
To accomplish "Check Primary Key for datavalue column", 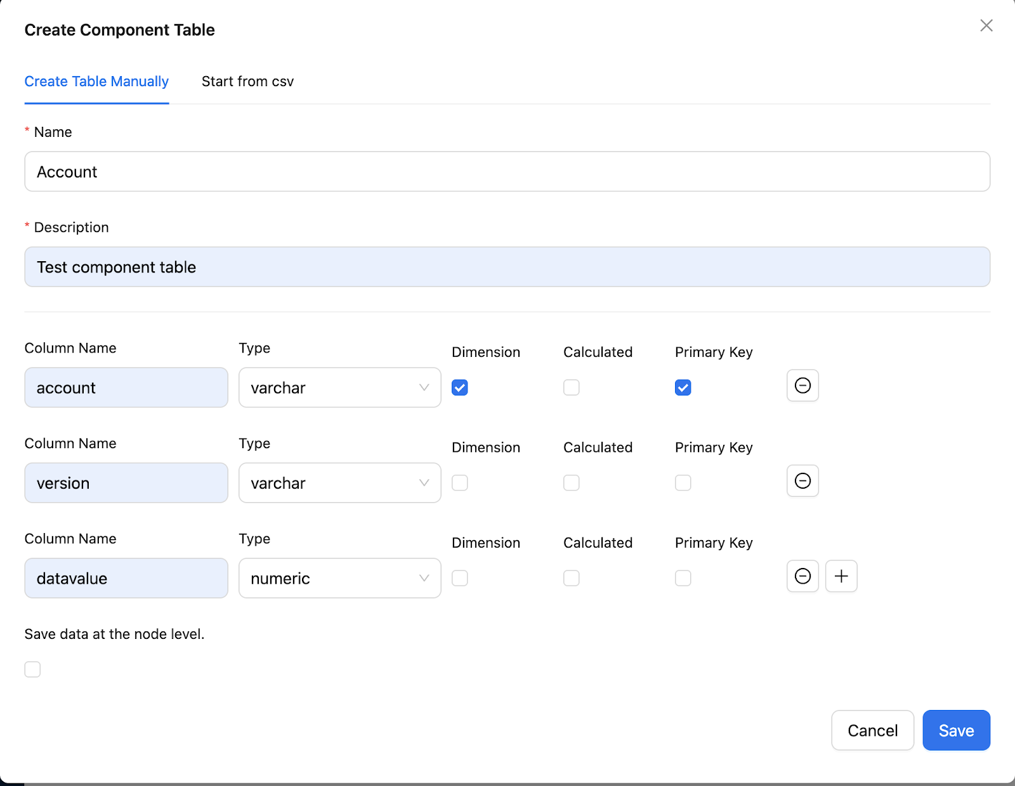I will (x=683, y=578).
